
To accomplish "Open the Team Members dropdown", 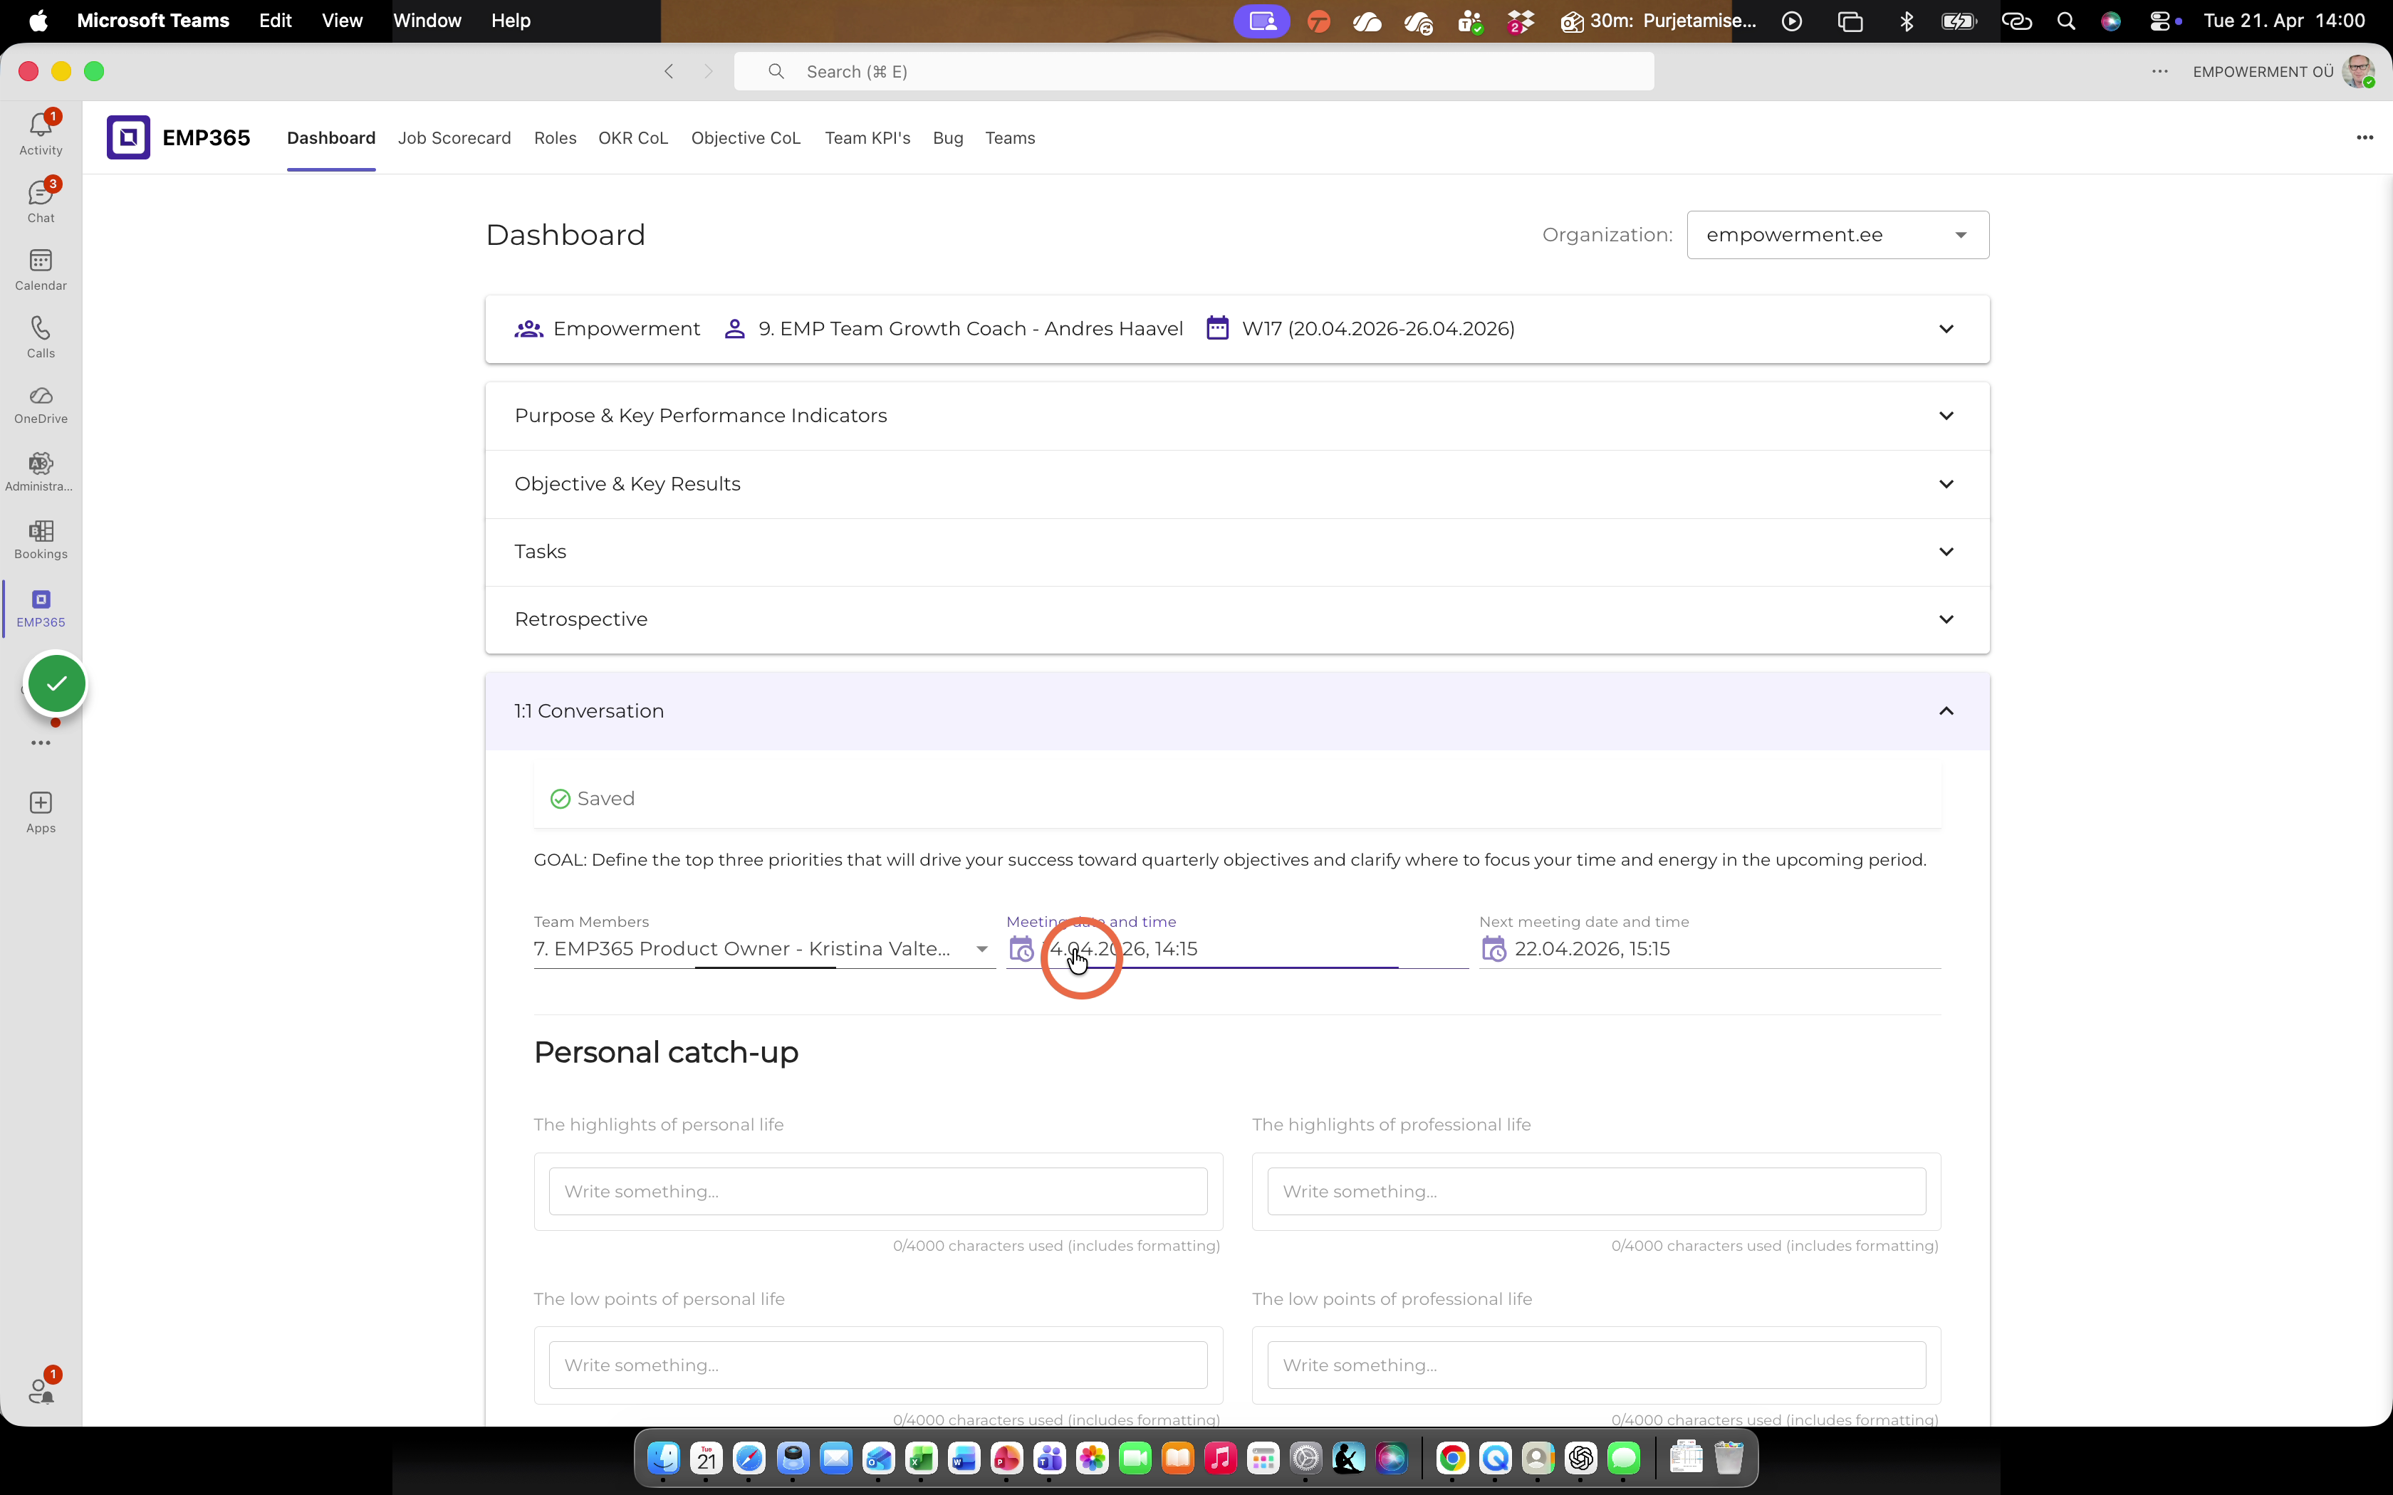I will (764, 949).
